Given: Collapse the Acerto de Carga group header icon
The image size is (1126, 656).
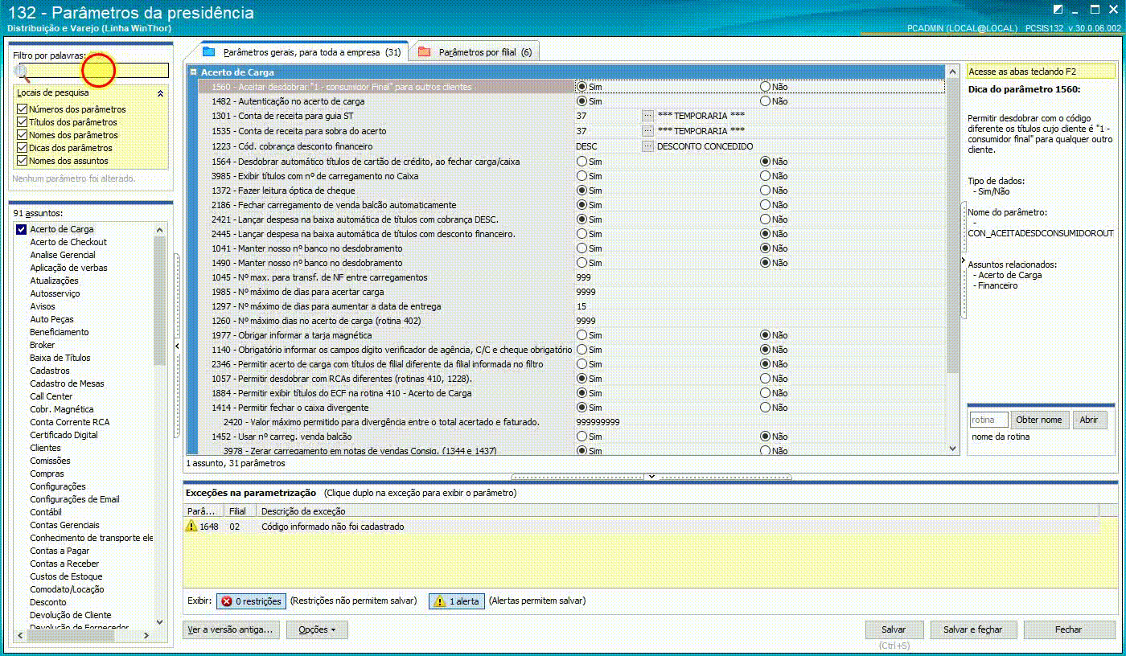Looking at the screenshot, I should [x=194, y=72].
